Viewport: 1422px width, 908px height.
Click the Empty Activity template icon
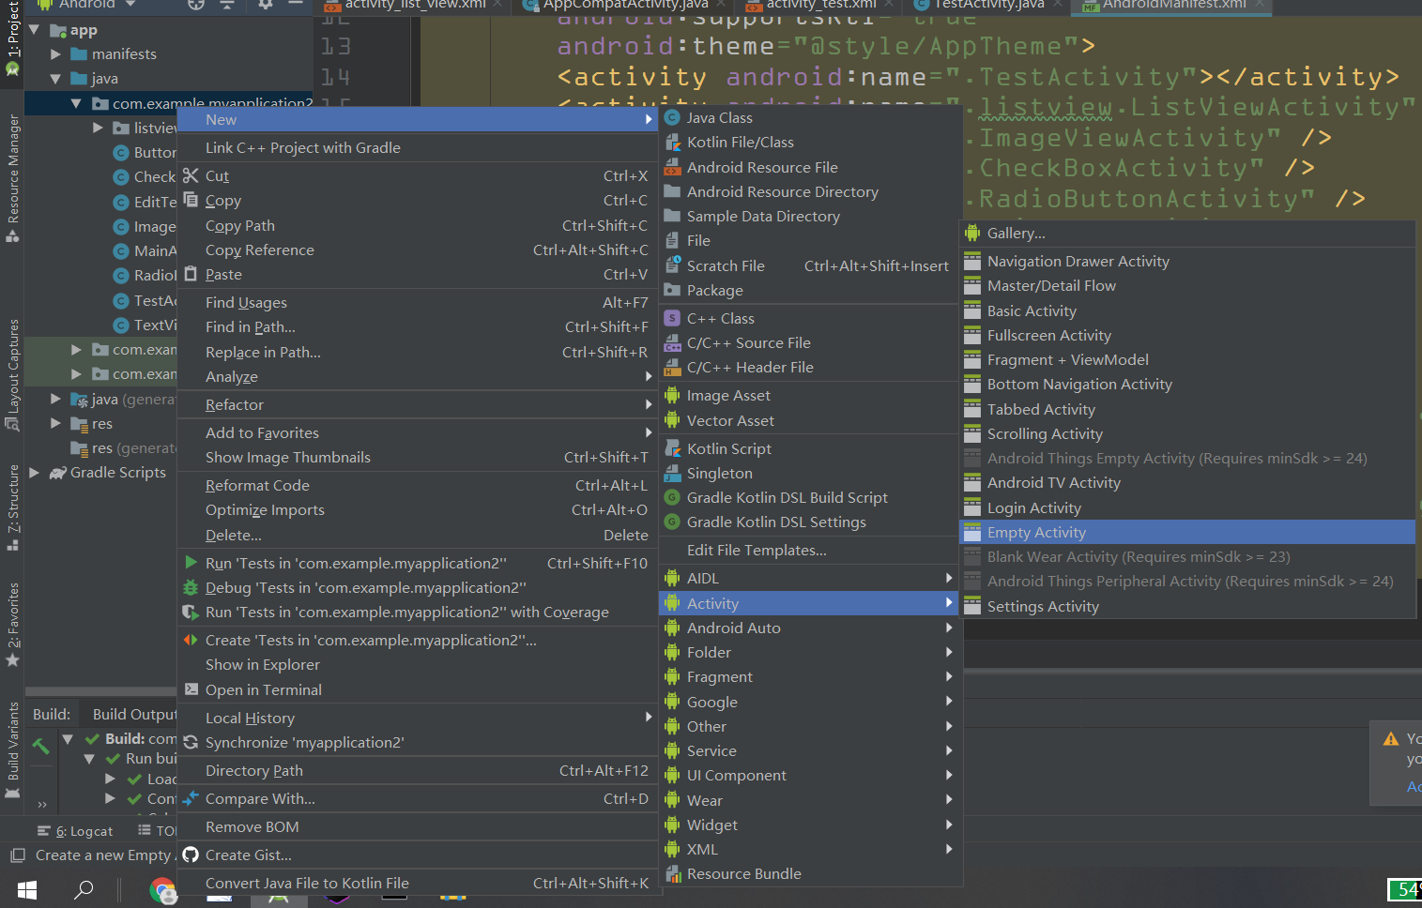(972, 532)
